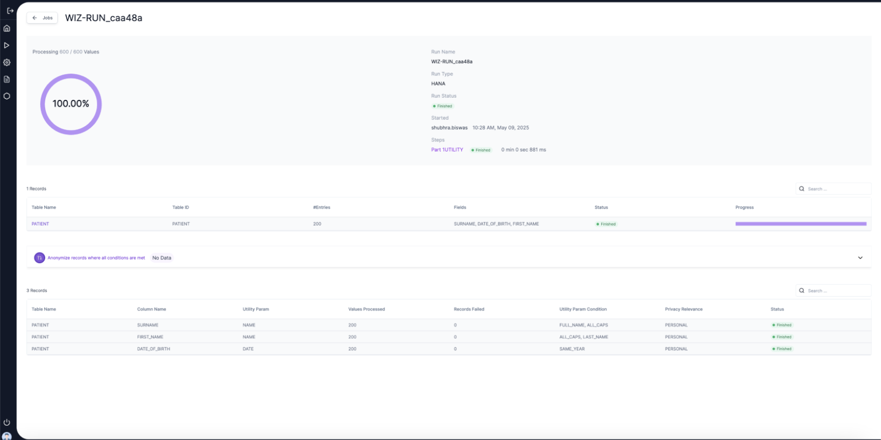The width and height of the screenshot is (881, 440).
Task: Expand the anonymize conditions panel chevron
Action: click(x=860, y=258)
